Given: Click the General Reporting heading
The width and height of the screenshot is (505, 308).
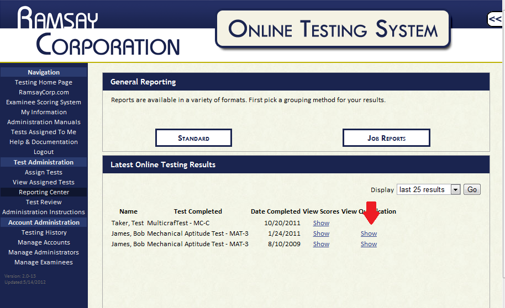Looking at the screenshot, I should [x=143, y=82].
